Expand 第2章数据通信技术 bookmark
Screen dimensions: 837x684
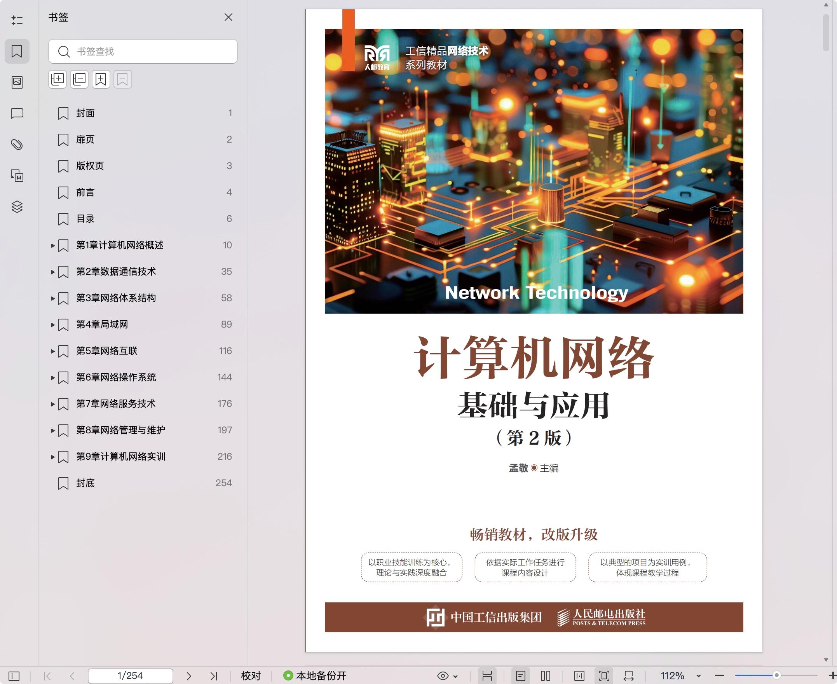53,272
